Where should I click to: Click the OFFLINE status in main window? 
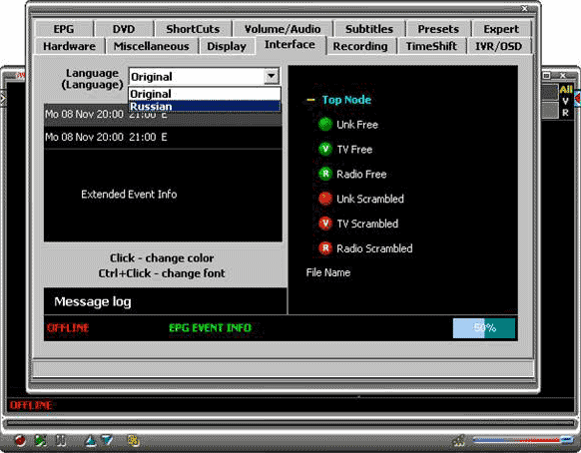coord(31,405)
